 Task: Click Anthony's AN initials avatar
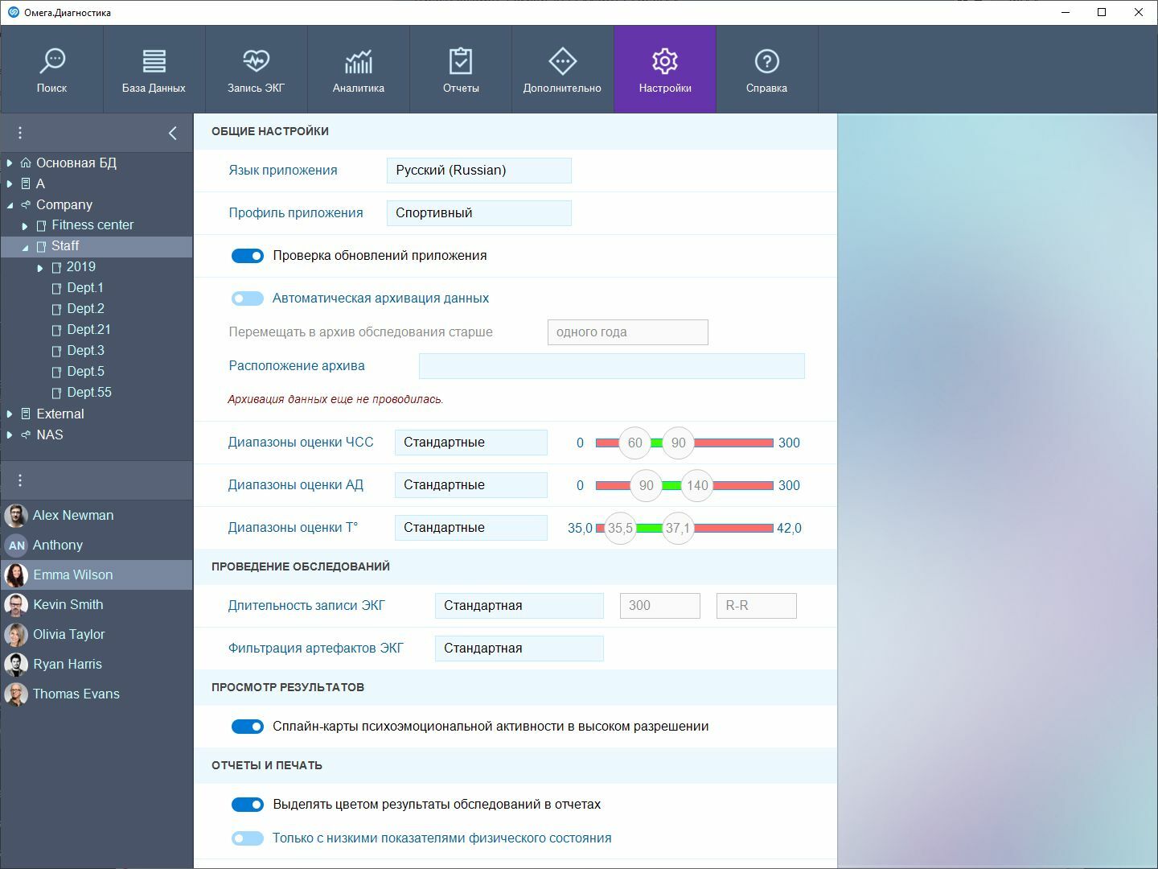point(16,545)
